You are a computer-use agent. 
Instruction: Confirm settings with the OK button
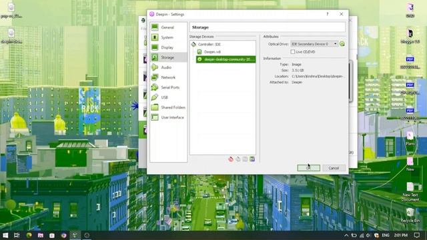(x=308, y=168)
